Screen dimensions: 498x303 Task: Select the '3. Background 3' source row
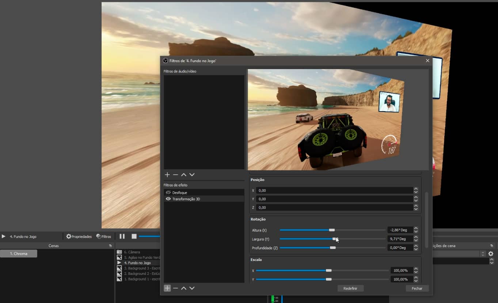137,268
